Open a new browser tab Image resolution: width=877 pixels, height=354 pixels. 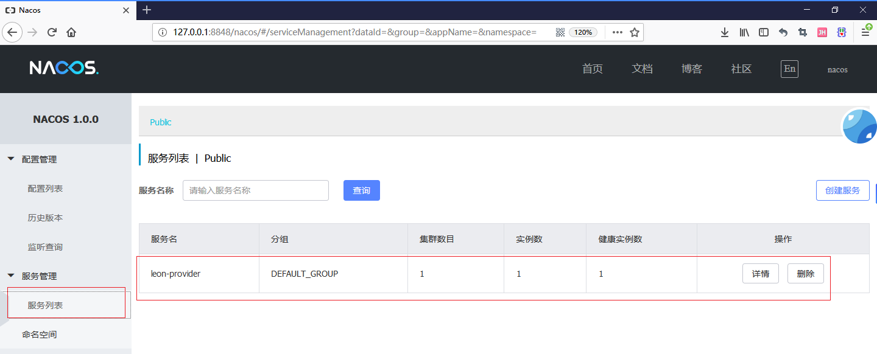pos(146,10)
